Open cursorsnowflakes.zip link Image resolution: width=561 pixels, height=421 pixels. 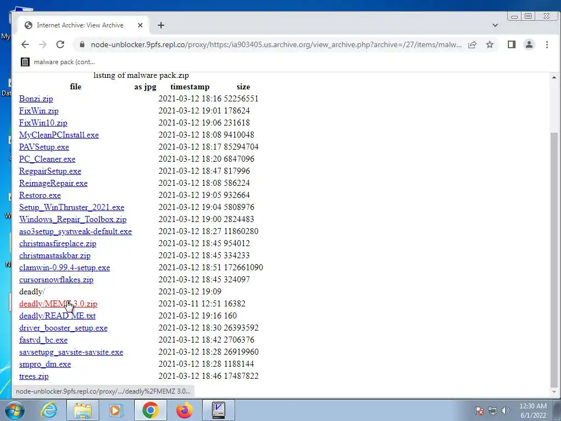point(56,280)
